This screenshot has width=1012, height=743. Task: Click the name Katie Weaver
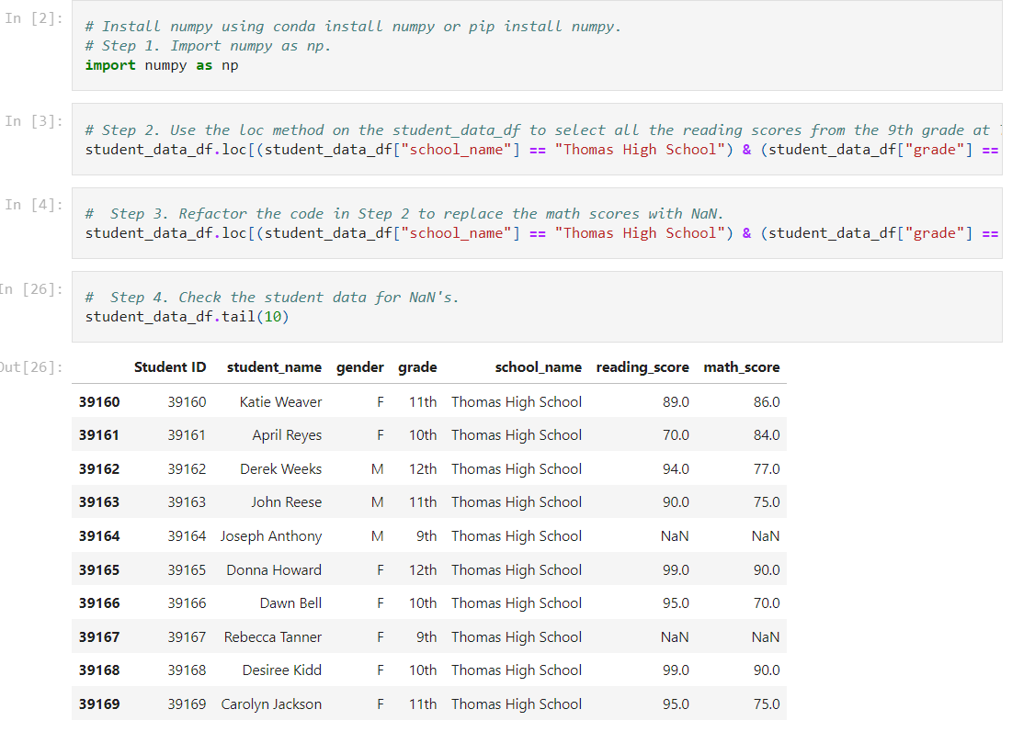pos(280,402)
